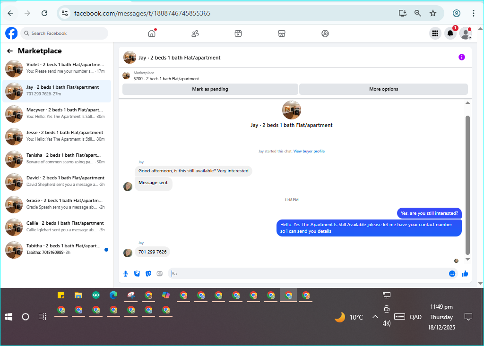
Task: Click Mark as pending button
Action: (210, 89)
